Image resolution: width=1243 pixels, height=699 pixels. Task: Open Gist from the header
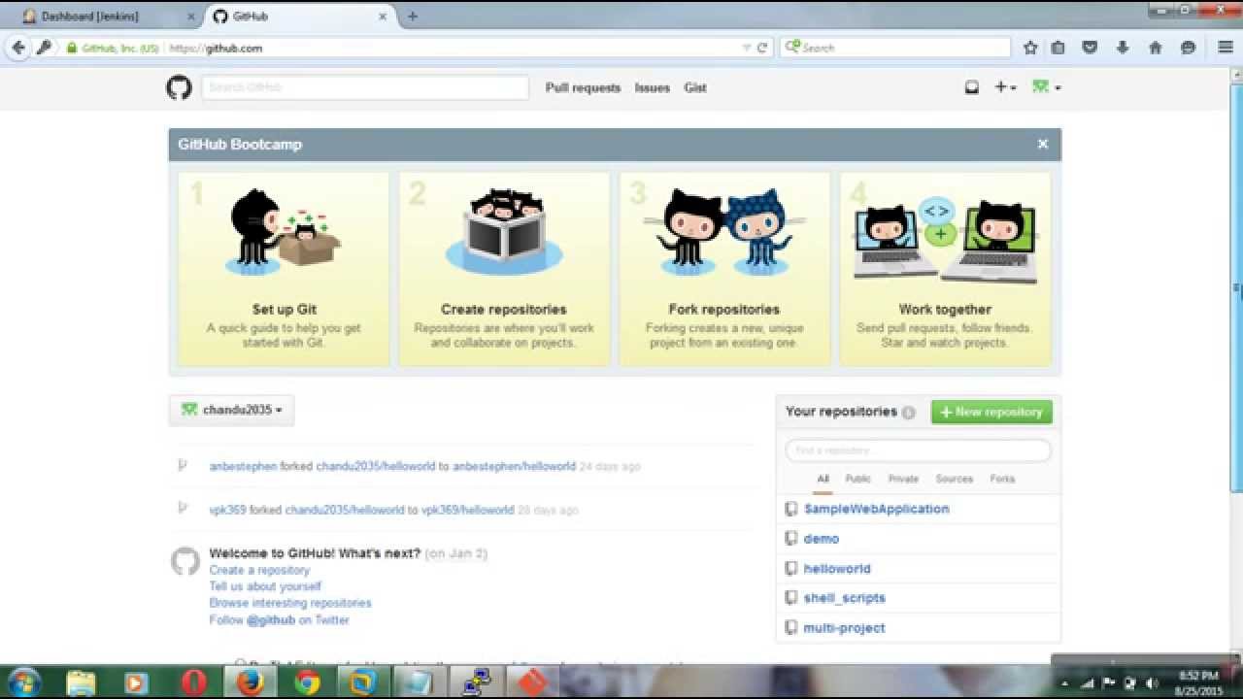pos(695,87)
